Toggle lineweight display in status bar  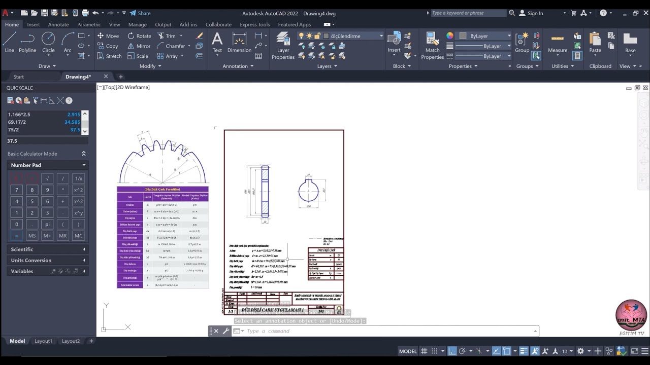(524, 351)
